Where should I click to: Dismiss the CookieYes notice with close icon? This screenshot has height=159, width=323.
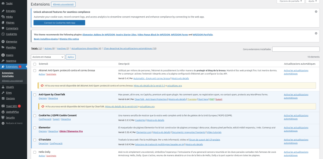click(316, 12)
